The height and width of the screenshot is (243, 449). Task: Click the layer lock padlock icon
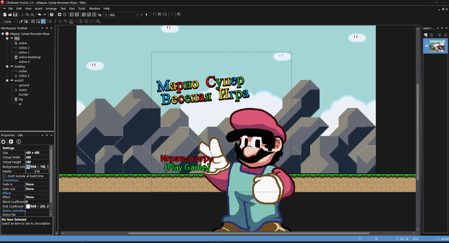(x=446, y=35)
